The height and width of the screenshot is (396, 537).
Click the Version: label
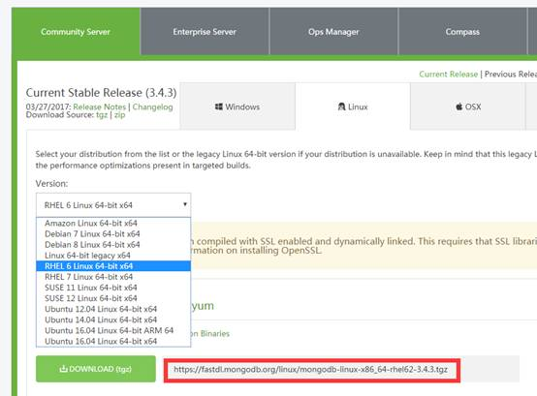[51, 184]
